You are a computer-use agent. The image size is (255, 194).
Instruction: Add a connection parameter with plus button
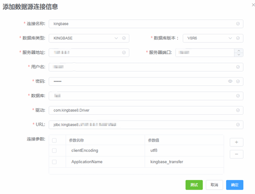pyautogui.click(x=237, y=142)
